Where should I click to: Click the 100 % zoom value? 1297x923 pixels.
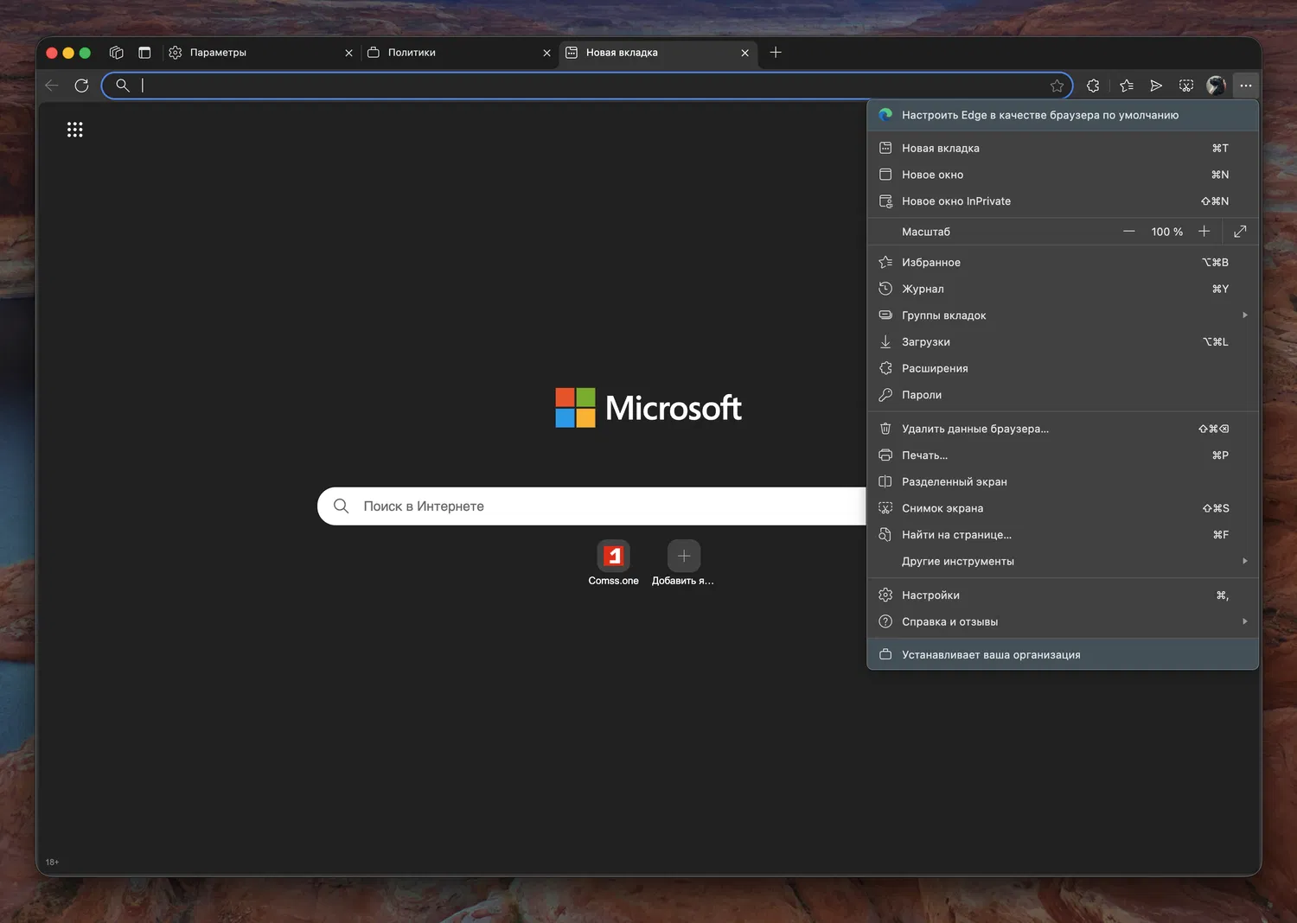point(1166,232)
